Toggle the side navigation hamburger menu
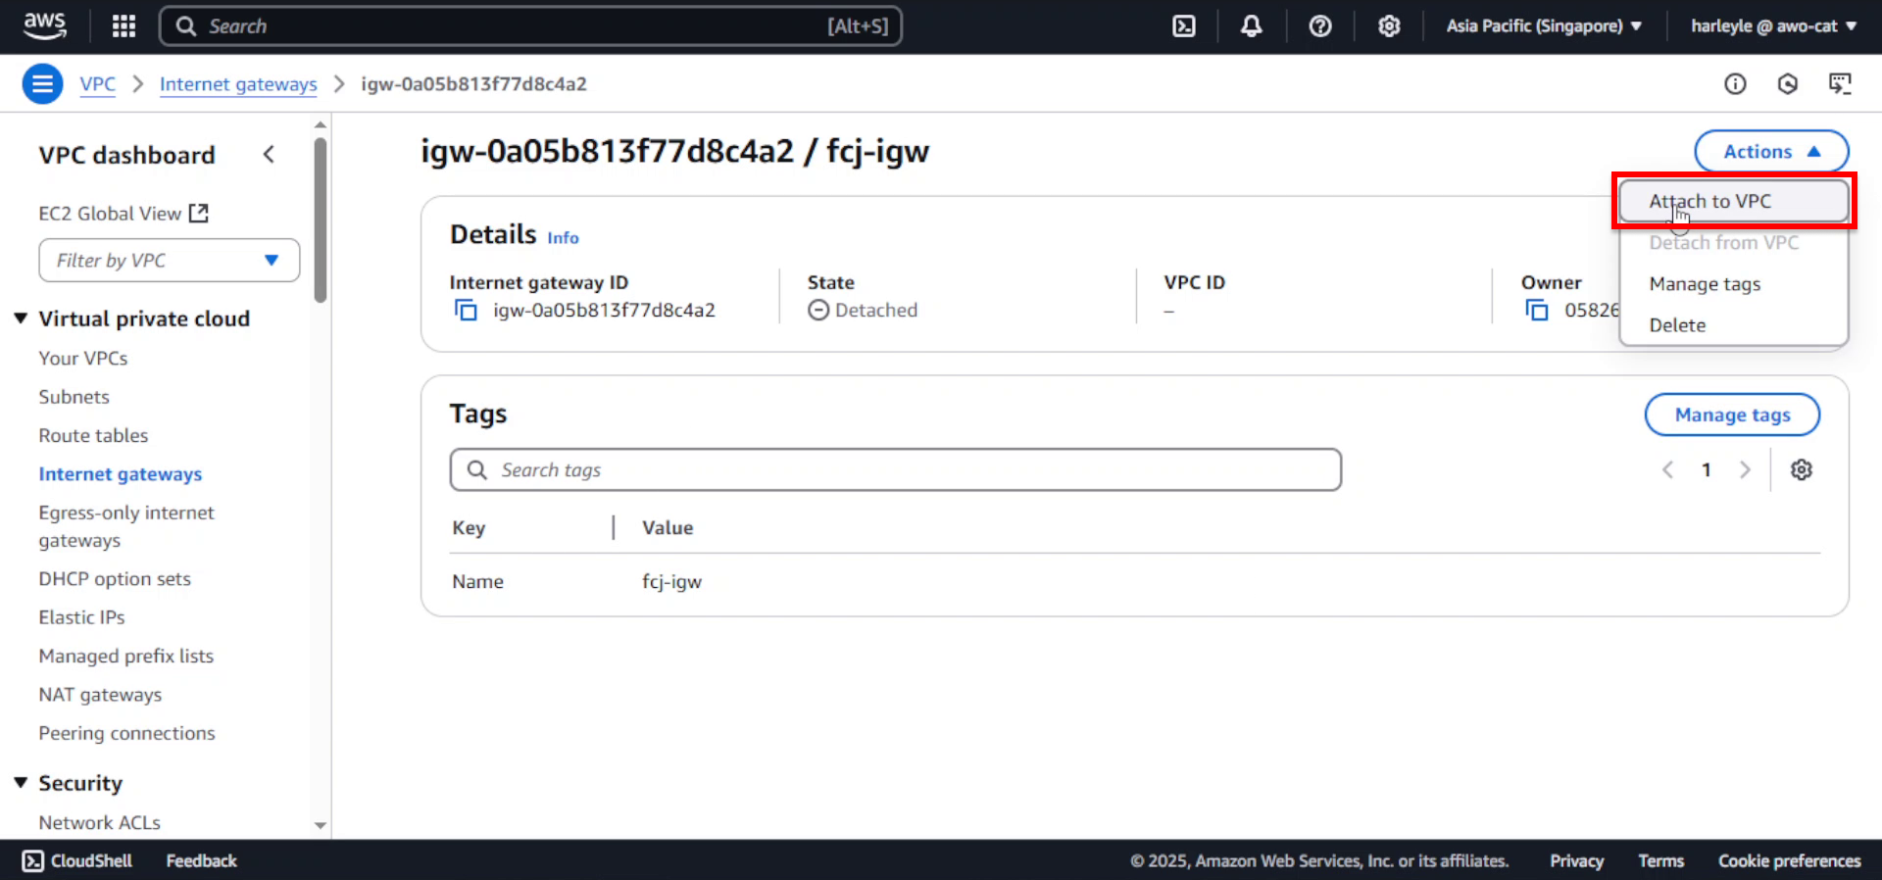This screenshot has height=880, width=1882. tap(42, 84)
